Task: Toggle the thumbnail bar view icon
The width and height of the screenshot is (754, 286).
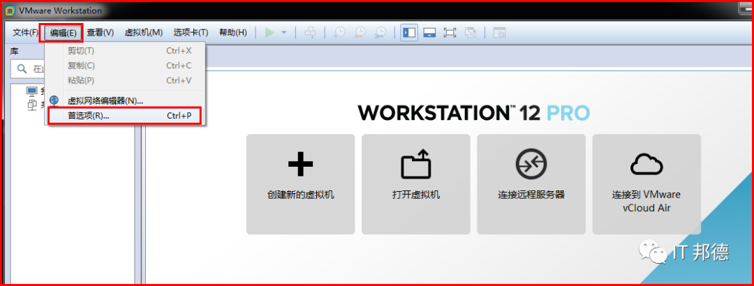Action: (x=429, y=33)
